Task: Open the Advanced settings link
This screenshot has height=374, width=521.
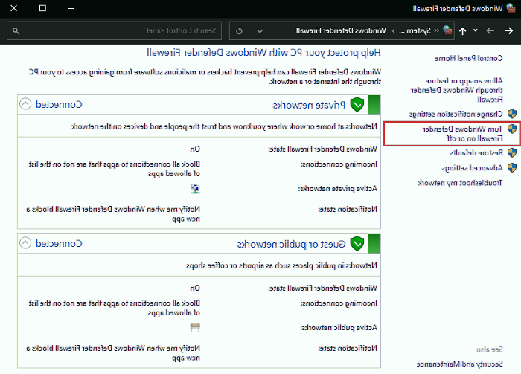Action: [472, 168]
